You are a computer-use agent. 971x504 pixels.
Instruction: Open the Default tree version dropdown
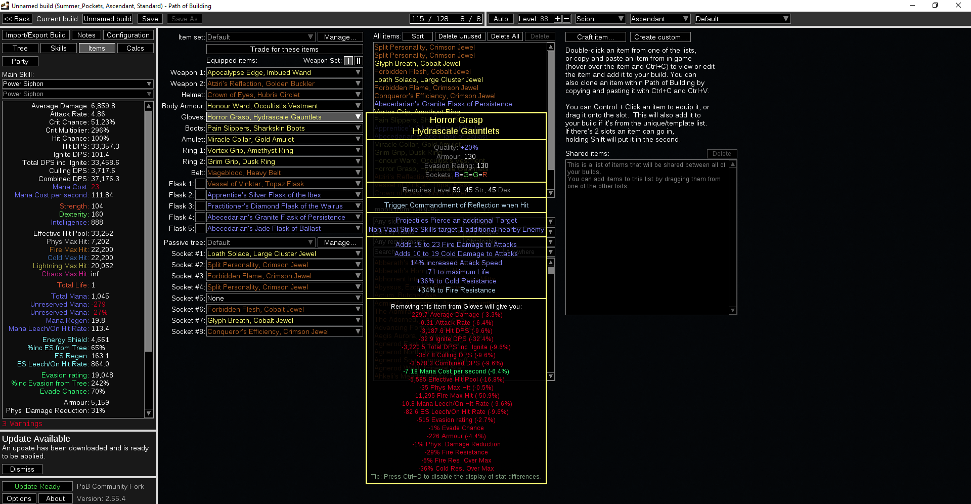[x=742, y=19]
